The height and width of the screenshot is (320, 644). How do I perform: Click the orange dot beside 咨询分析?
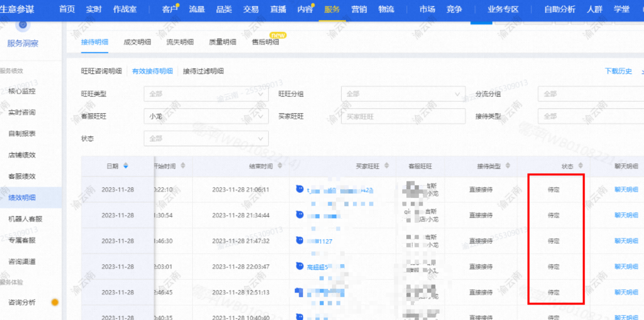(55, 302)
